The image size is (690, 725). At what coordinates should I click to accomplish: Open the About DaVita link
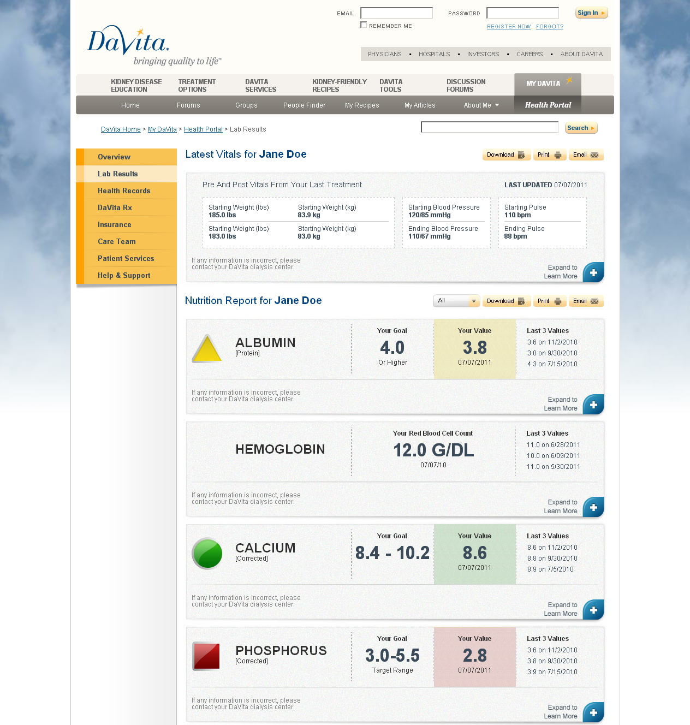pyautogui.click(x=581, y=54)
